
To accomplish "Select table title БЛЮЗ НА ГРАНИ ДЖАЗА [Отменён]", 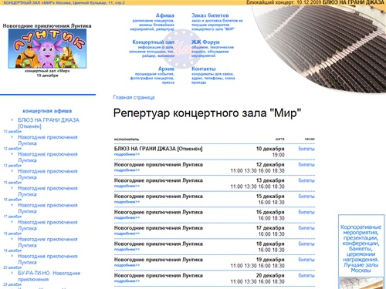I will tap(158, 149).
